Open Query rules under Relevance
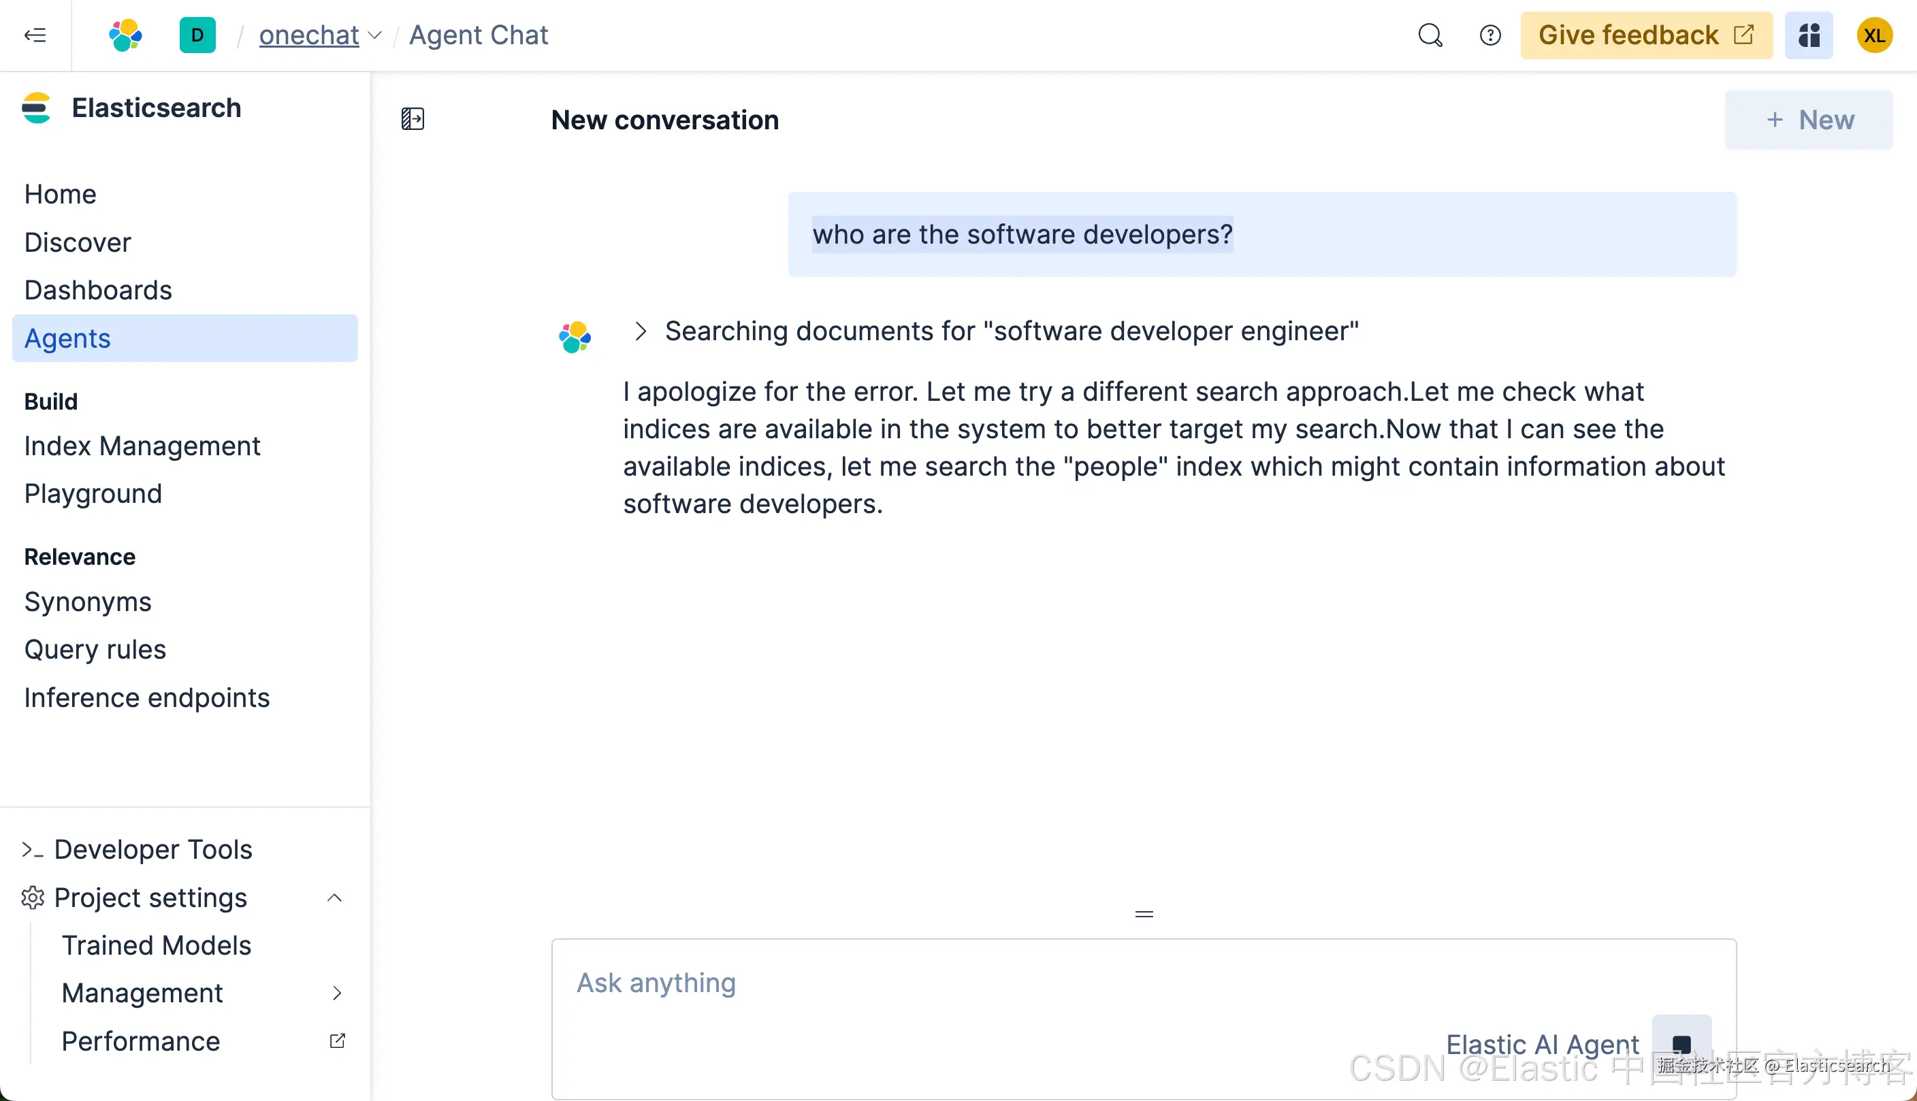Image resolution: width=1917 pixels, height=1101 pixels. (x=95, y=648)
